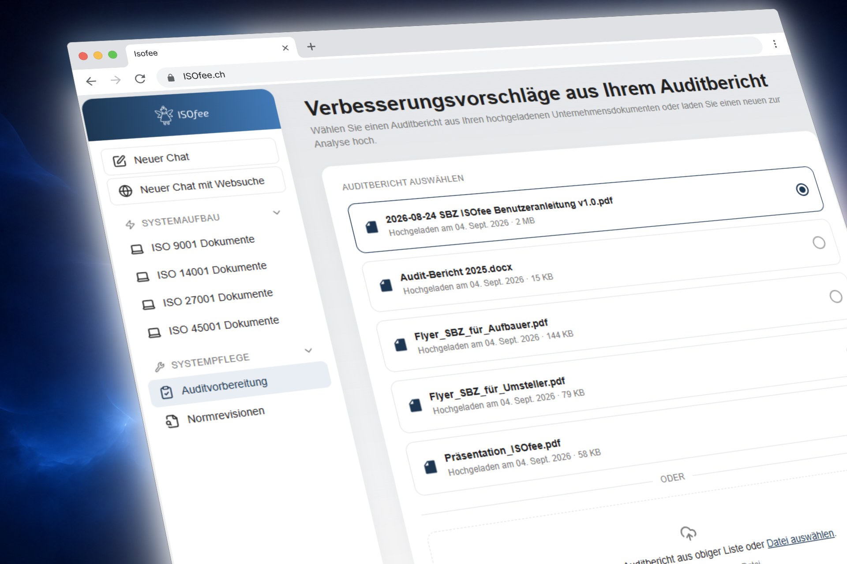Click the browser forward arrow
Image resolution: width=847 pixels, height=564 pixels.
(116, 80)
